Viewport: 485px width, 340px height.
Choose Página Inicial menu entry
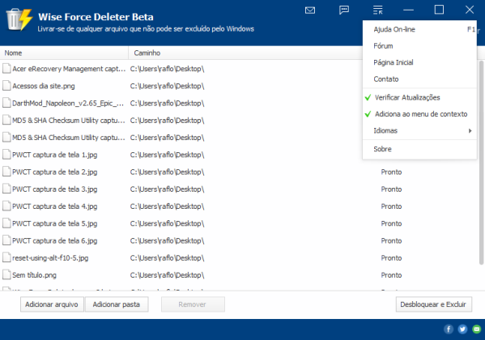point(419,62)
